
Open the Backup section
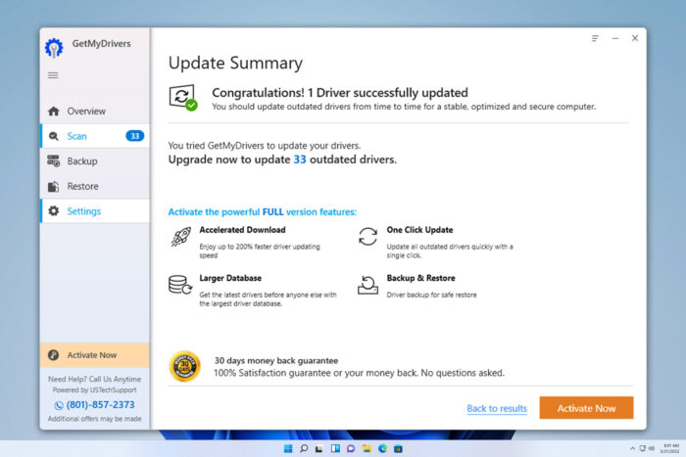(81, 160)
